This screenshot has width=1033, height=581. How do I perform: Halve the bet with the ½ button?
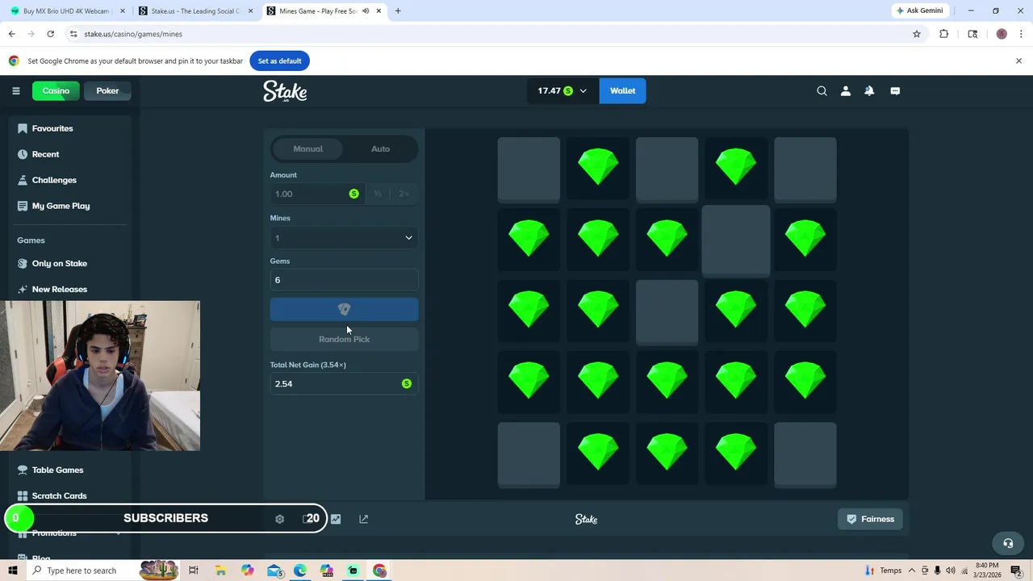[378, 194]
